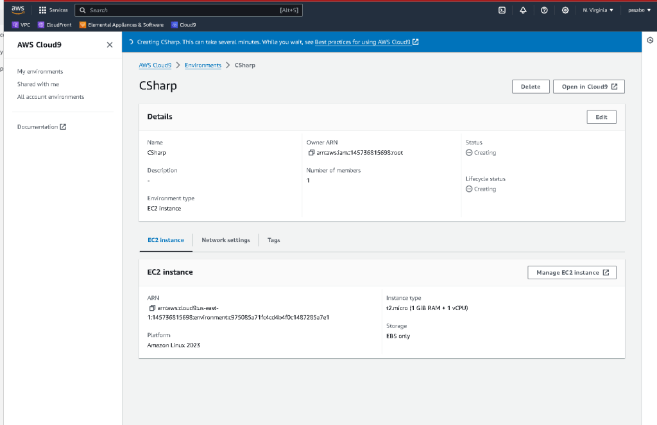657x425 pixels.
Task: Copy the EC2 instance ARN
Action: coord(152,308)
